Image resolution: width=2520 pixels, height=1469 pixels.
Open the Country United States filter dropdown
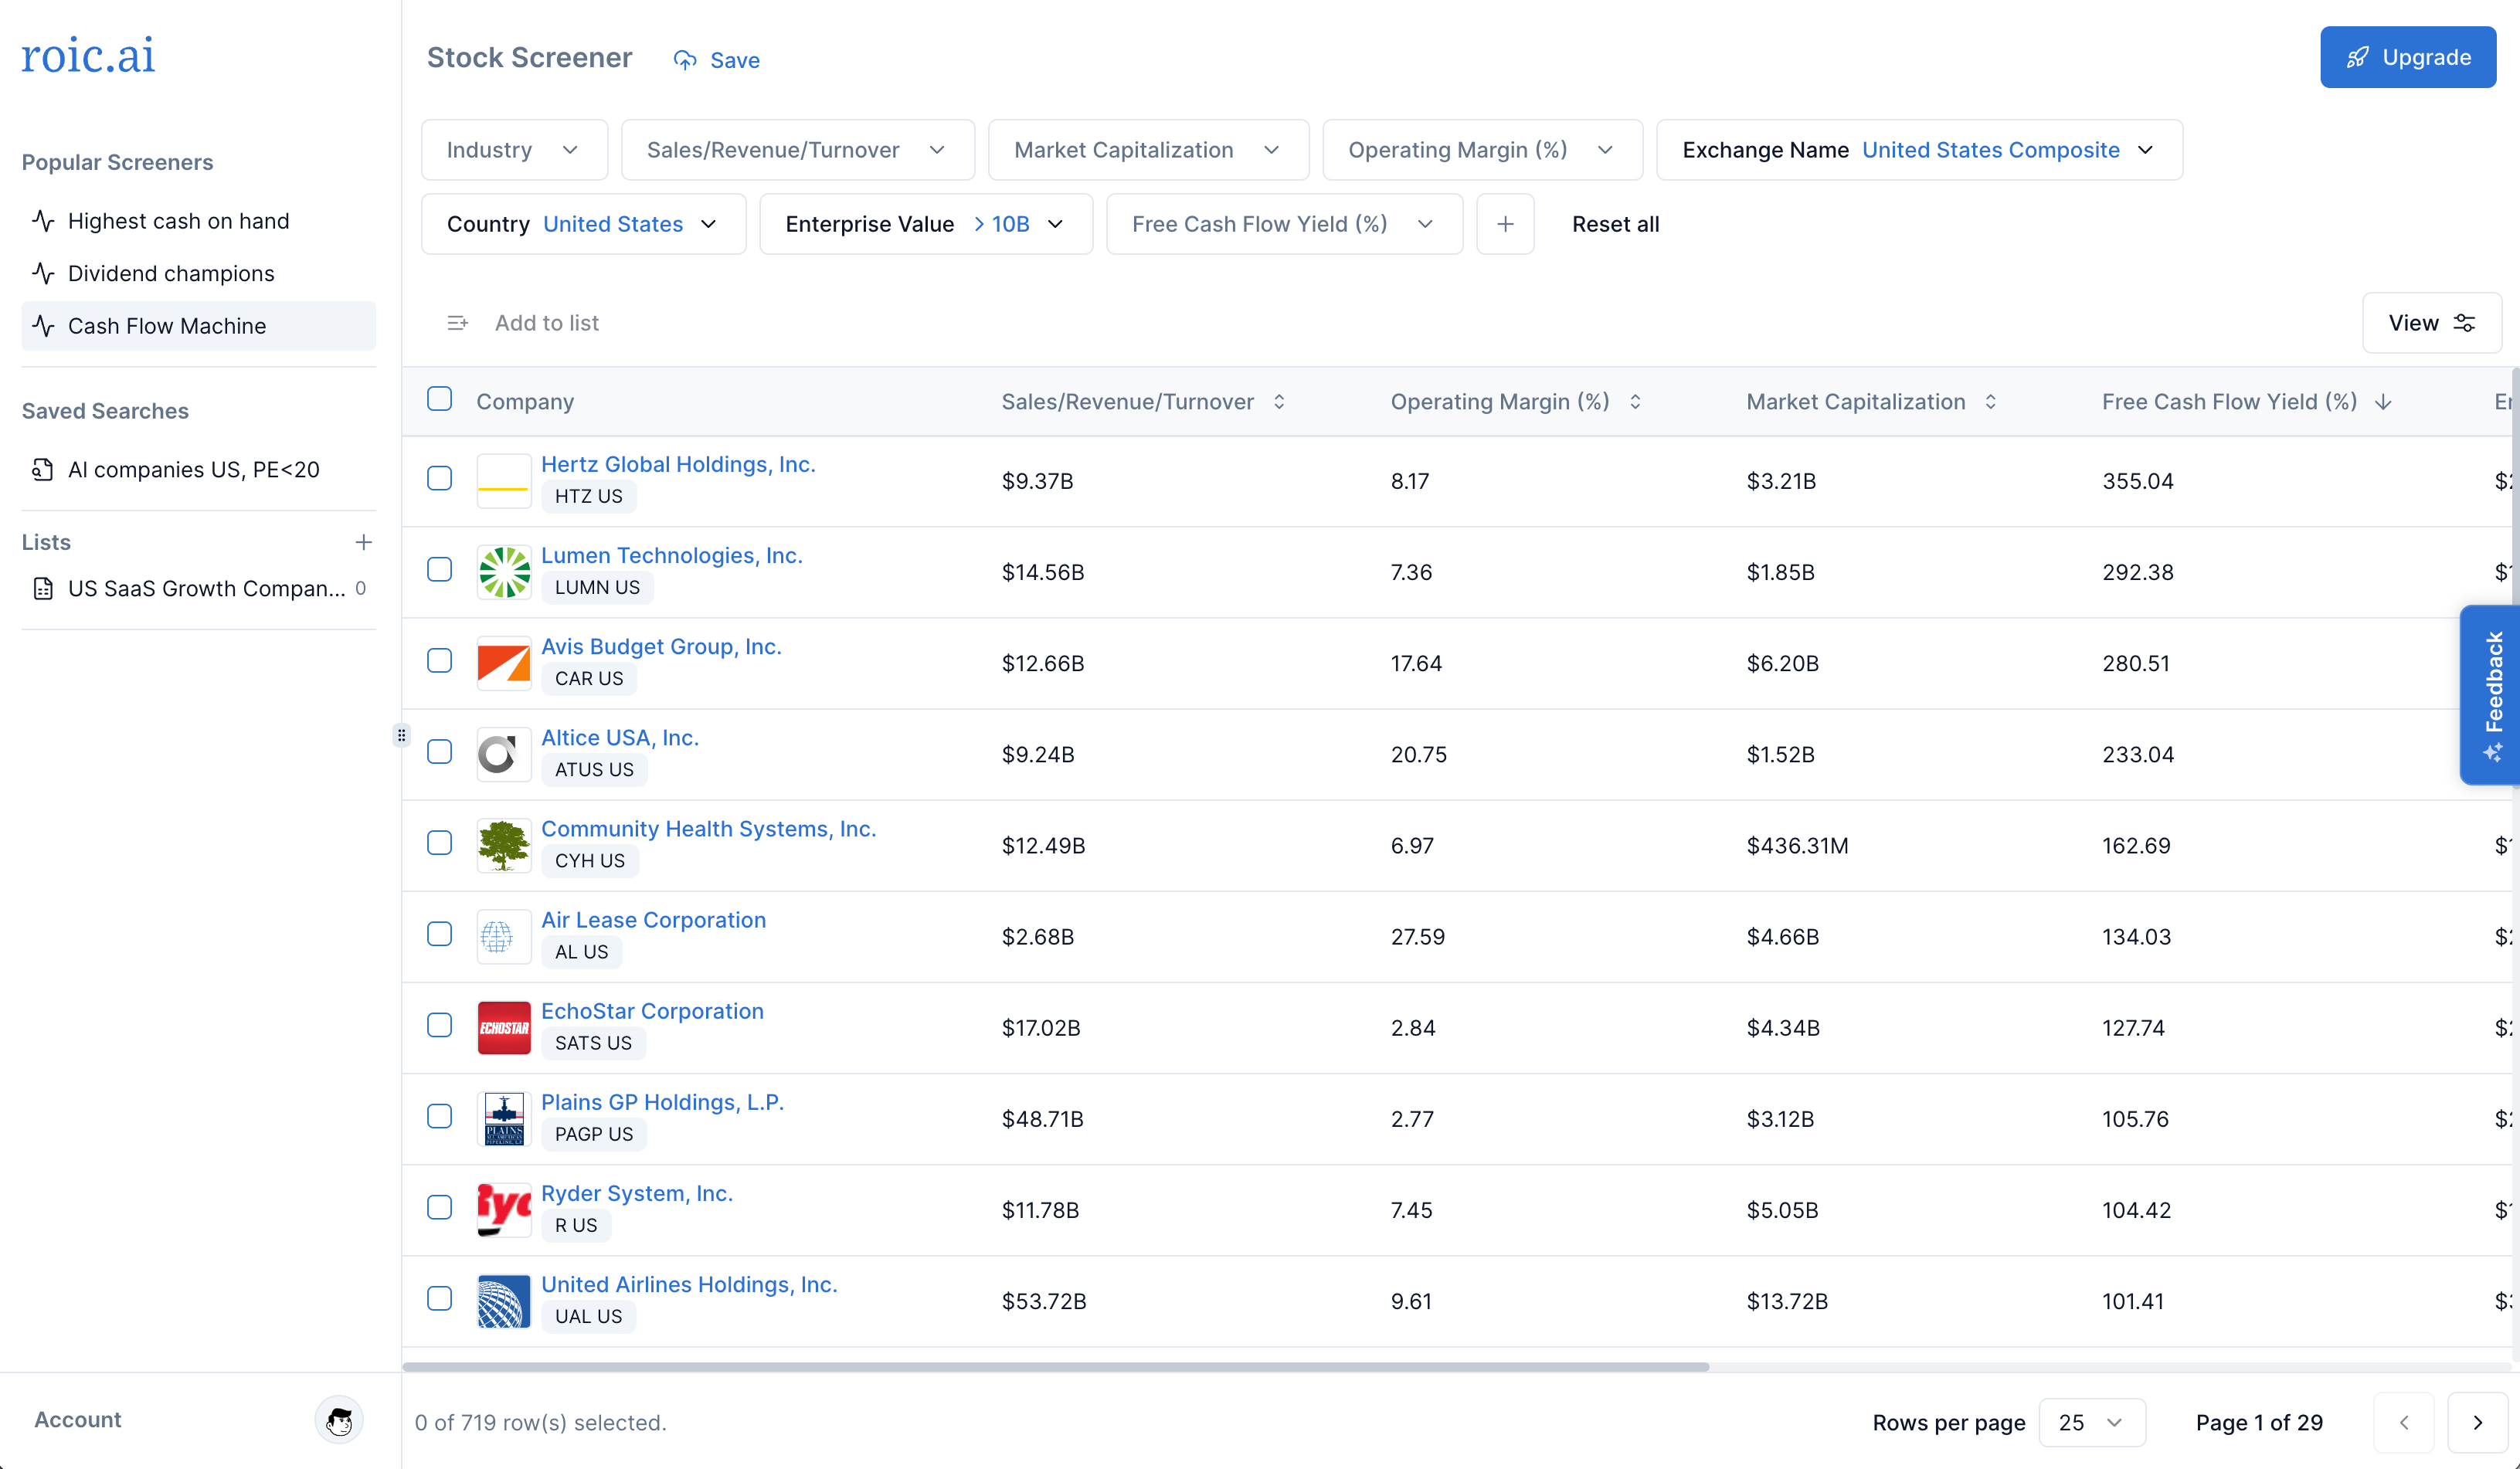click(x=583, y=224)
